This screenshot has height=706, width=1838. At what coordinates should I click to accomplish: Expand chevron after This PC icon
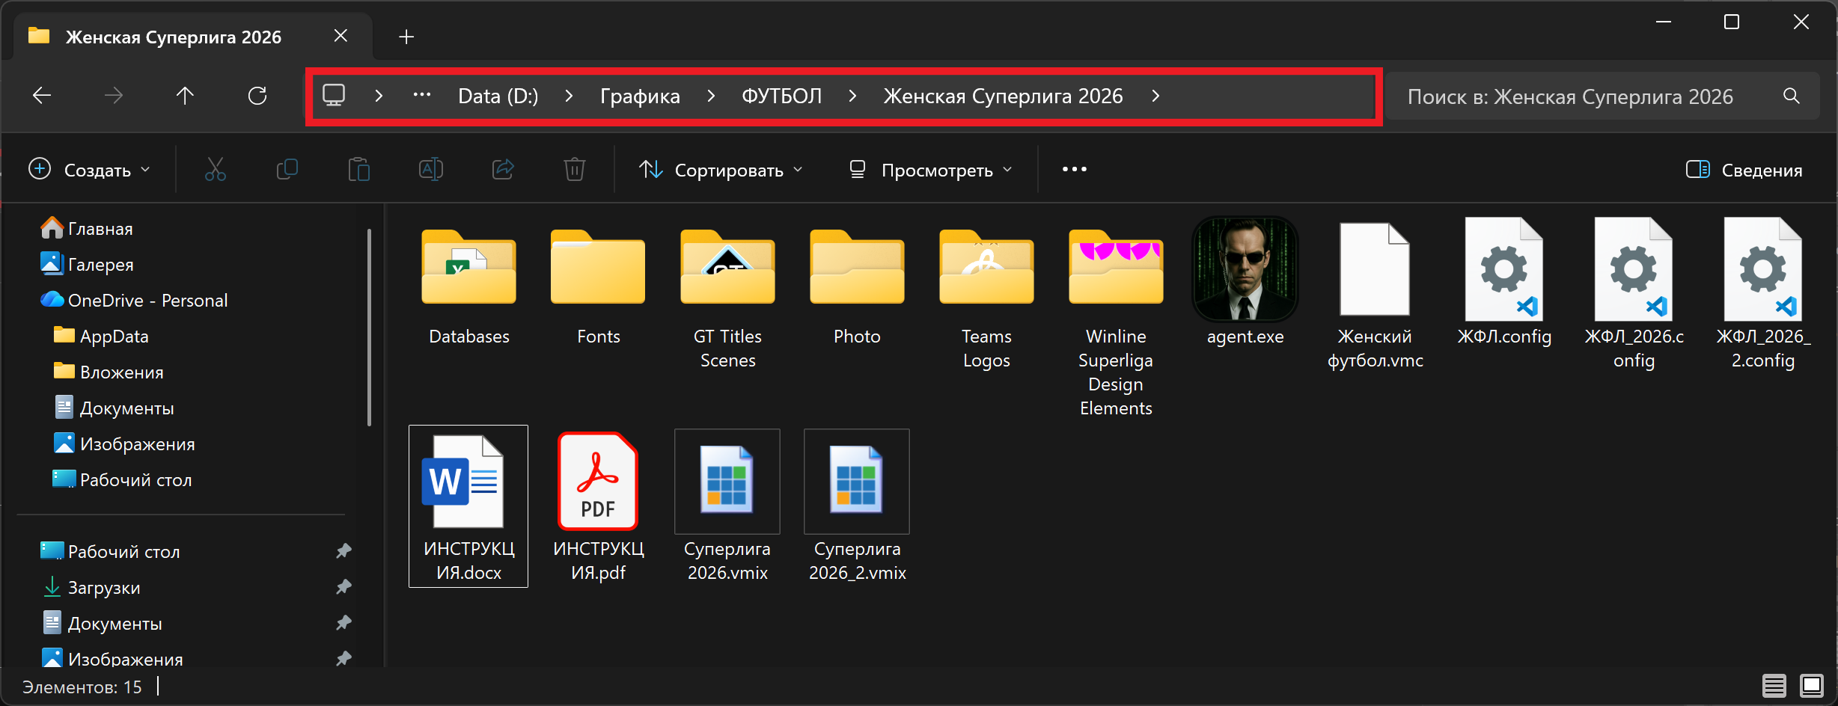click(x=379, y=96)
